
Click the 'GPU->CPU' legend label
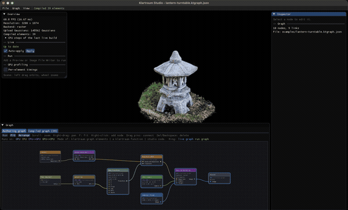[x=48, y=139]
